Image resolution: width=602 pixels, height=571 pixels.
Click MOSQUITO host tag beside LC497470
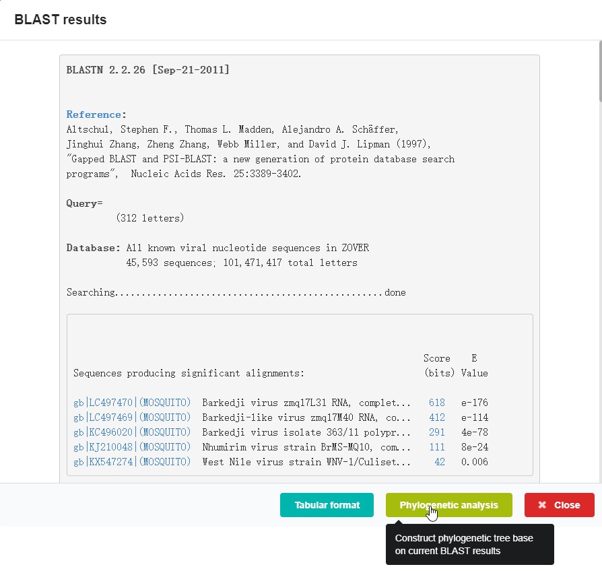click(165, 403)
